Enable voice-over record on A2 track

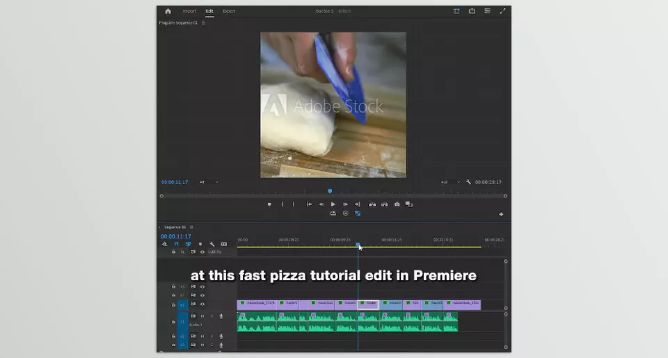(x=221, y=336)
